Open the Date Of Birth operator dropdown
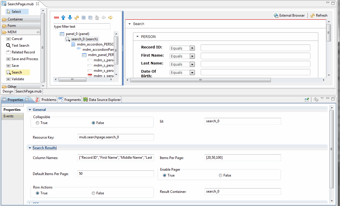Screen dimensions: 340x206 click(192, 73)
